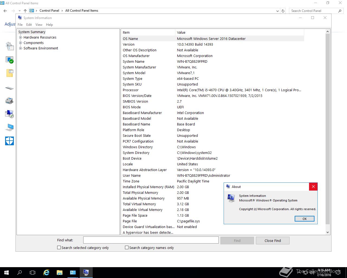Select the OS Name row
This screenshot has width=347, height=278.
point(213,39)
